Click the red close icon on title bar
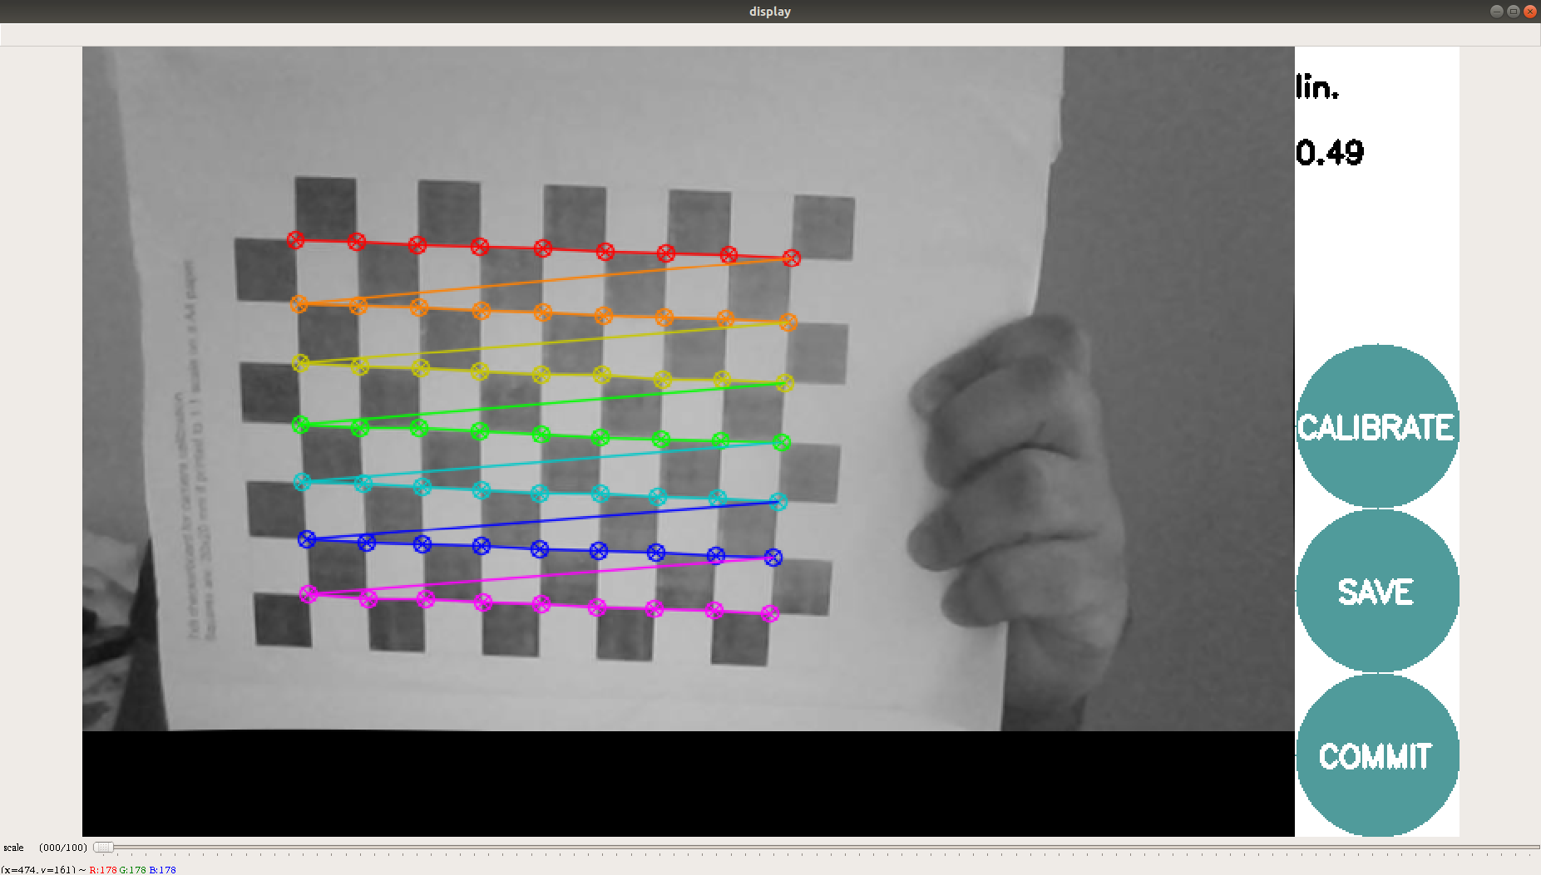Image resolution: width=1541 pixels, height=875 pixels. [1531, 11]
